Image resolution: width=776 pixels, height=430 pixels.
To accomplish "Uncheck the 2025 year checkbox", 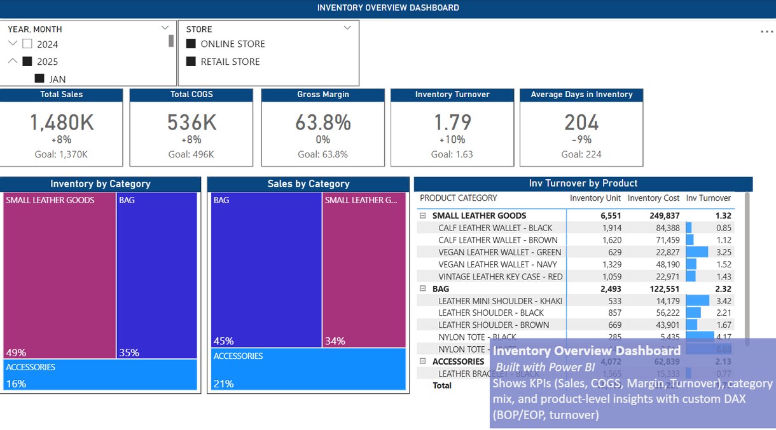I will [27, 62].
